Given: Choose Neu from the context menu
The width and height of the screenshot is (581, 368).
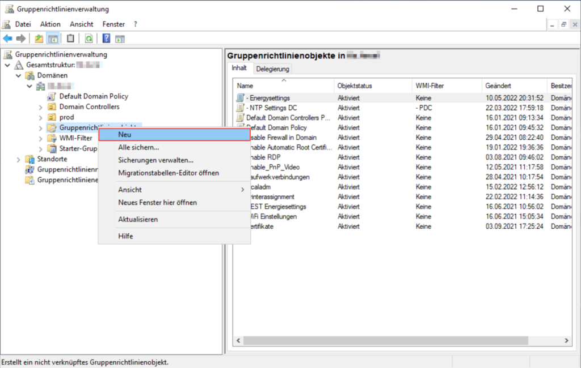Looking at the screenshot, I should point(174,135).
